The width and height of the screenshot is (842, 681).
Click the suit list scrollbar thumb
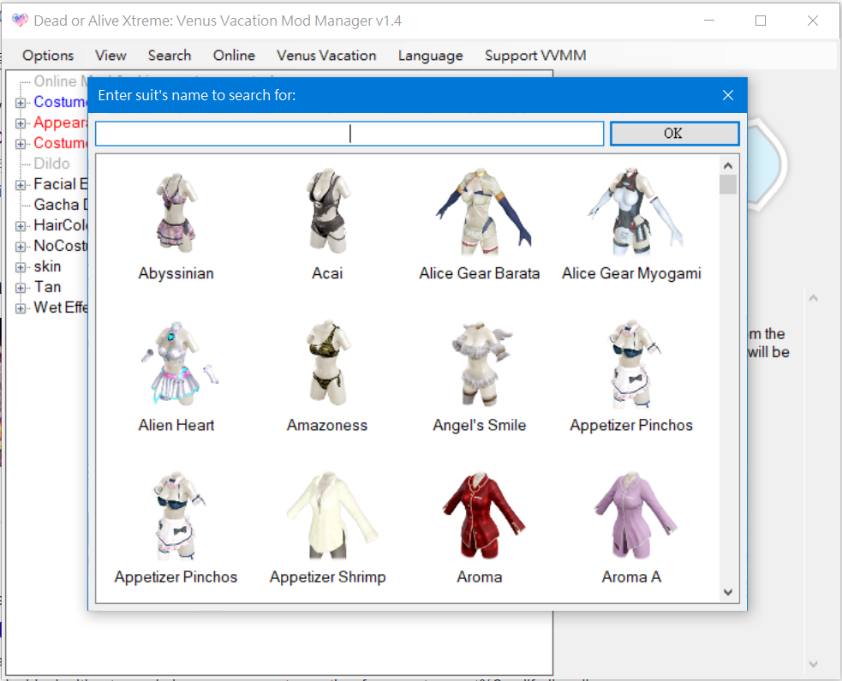[x=728, y=184]
